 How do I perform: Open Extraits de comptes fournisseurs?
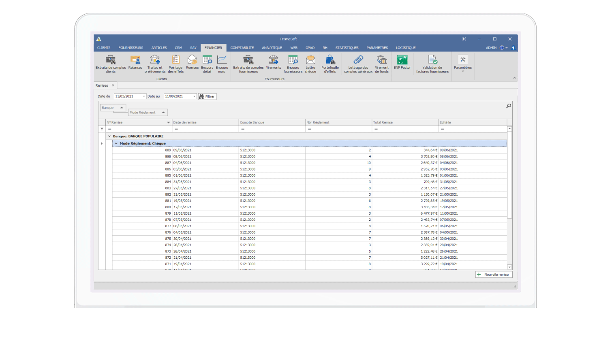[248, 64]
